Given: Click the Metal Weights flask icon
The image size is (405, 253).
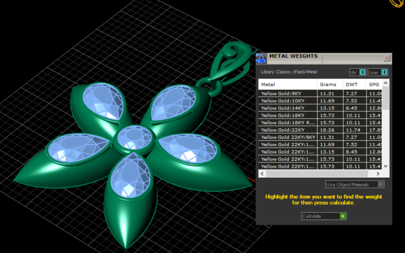Looking at the screenshot, I should click(261, 58).
